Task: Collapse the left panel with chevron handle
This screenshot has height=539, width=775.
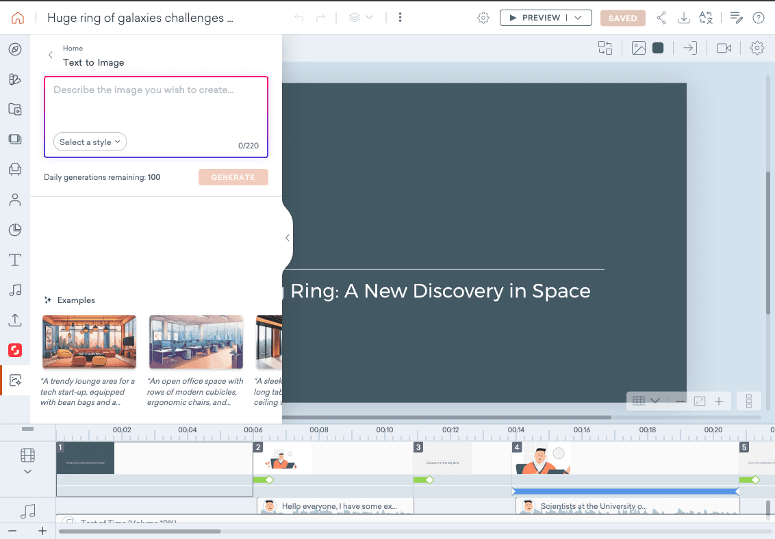Action: (x=287, y=238)
